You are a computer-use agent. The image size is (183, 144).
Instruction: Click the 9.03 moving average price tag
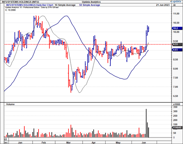pos(177,50)
